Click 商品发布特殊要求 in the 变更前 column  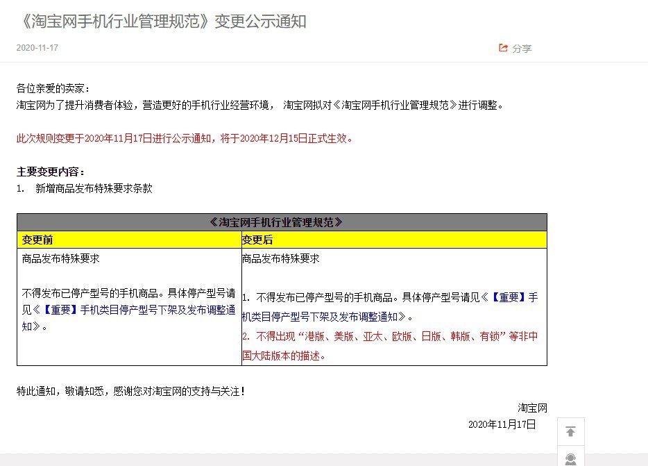[61, 258]
